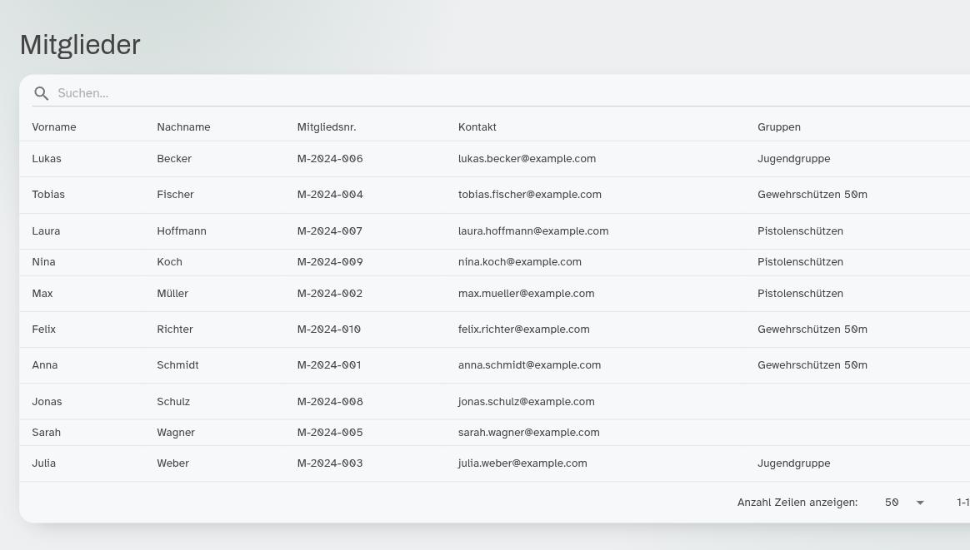
Task: Click the magnifier search icon
Action: tap(42, 93)
